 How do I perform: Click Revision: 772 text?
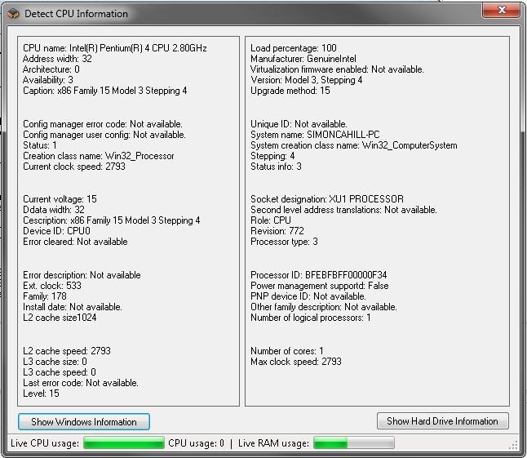[x=277, y=231]
